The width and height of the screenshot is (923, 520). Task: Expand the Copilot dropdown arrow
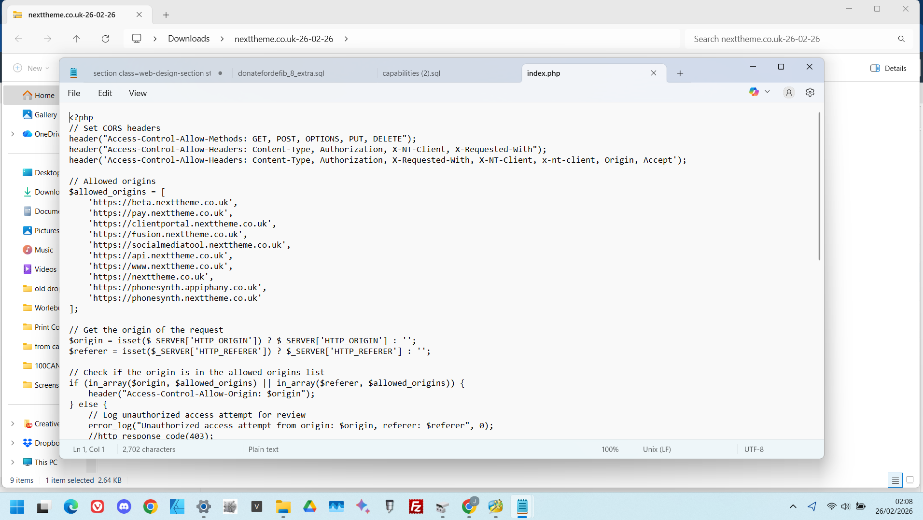pyautogui.click(x=767, y=92)
